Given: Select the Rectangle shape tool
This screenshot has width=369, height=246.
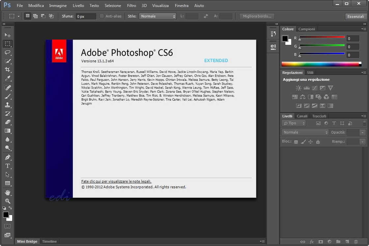Looking at the screenshot, I should point(8,183).
